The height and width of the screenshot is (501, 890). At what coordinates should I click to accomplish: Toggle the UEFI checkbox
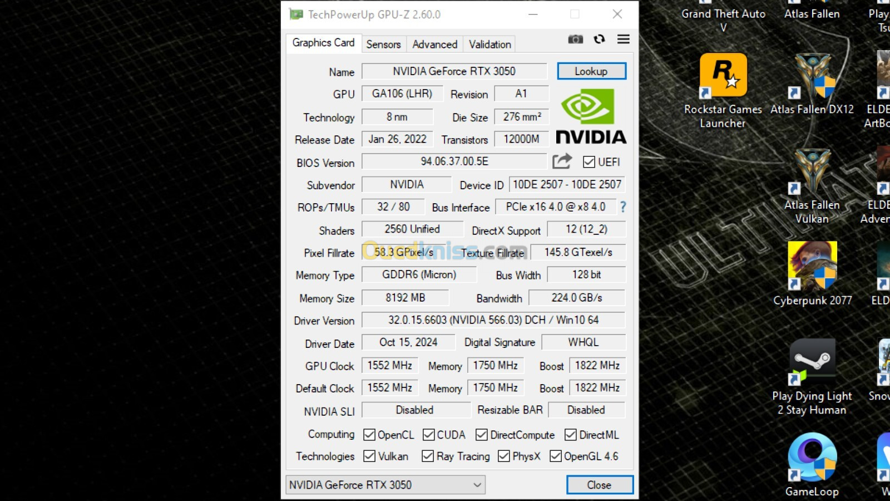(589, 162)
